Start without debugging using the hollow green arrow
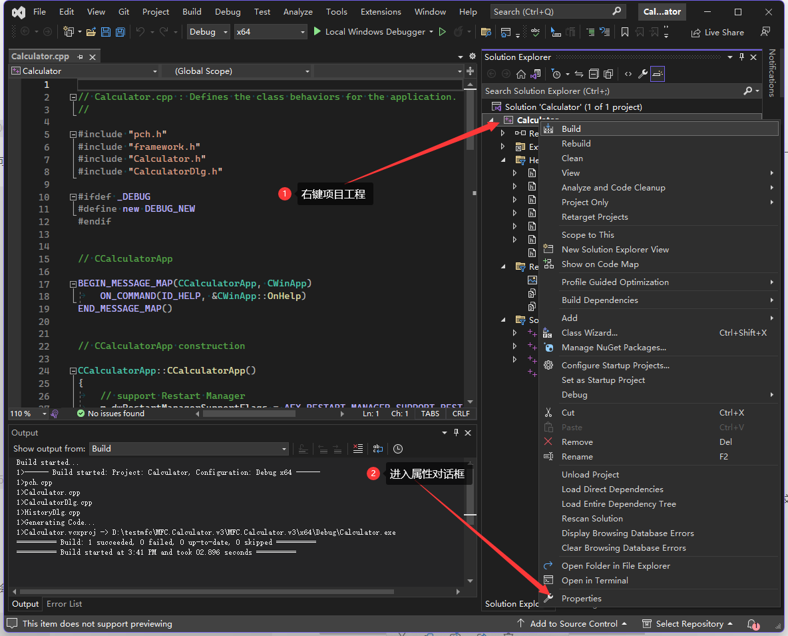The width and height of the screenshot is (788, 636). (443, 32)
